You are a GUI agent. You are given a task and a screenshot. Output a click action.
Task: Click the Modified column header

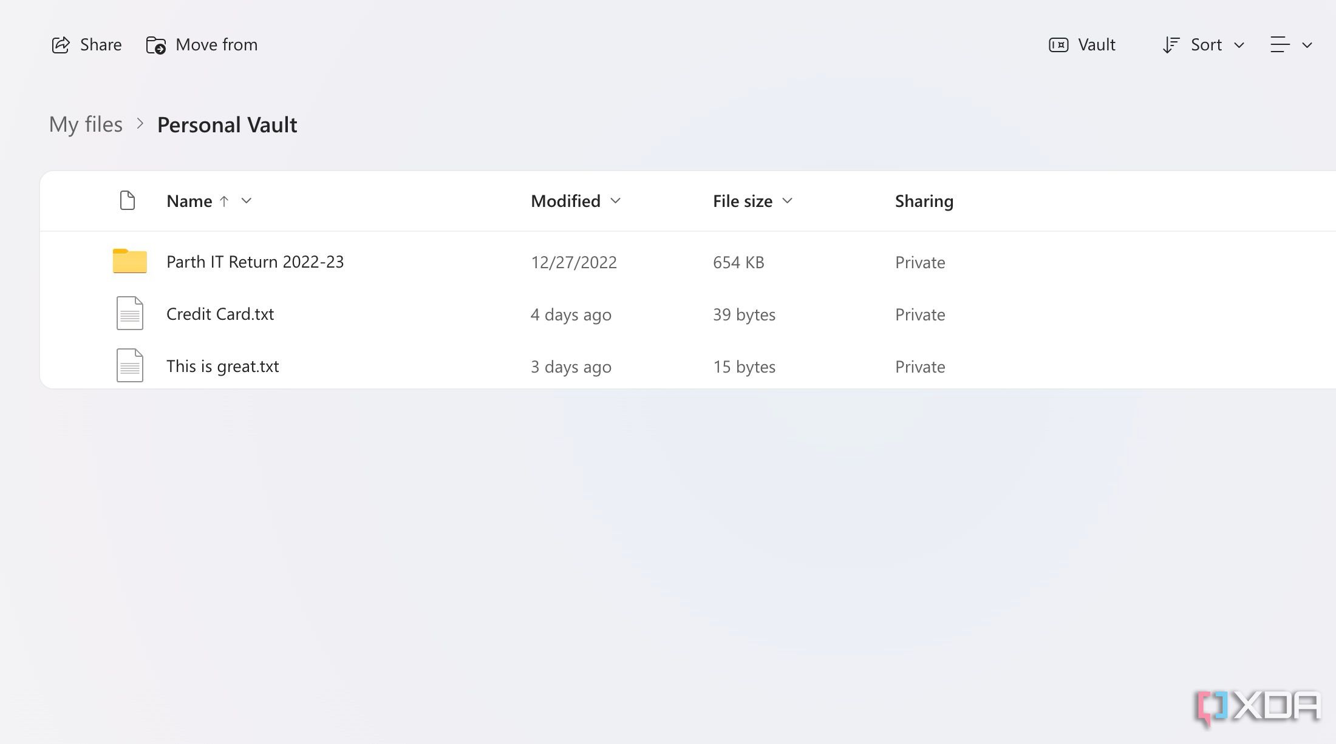coord(566,201)
